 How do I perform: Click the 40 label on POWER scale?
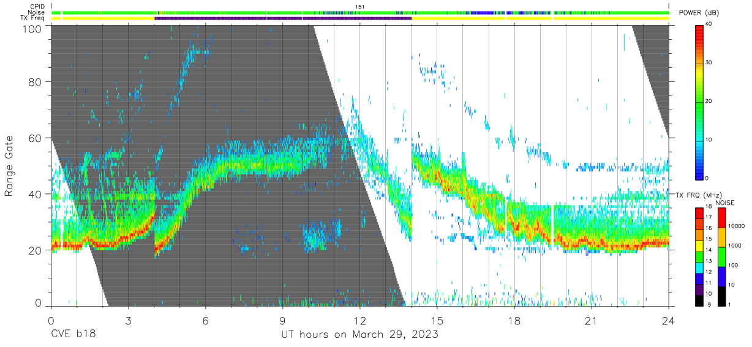coord(709,24)
